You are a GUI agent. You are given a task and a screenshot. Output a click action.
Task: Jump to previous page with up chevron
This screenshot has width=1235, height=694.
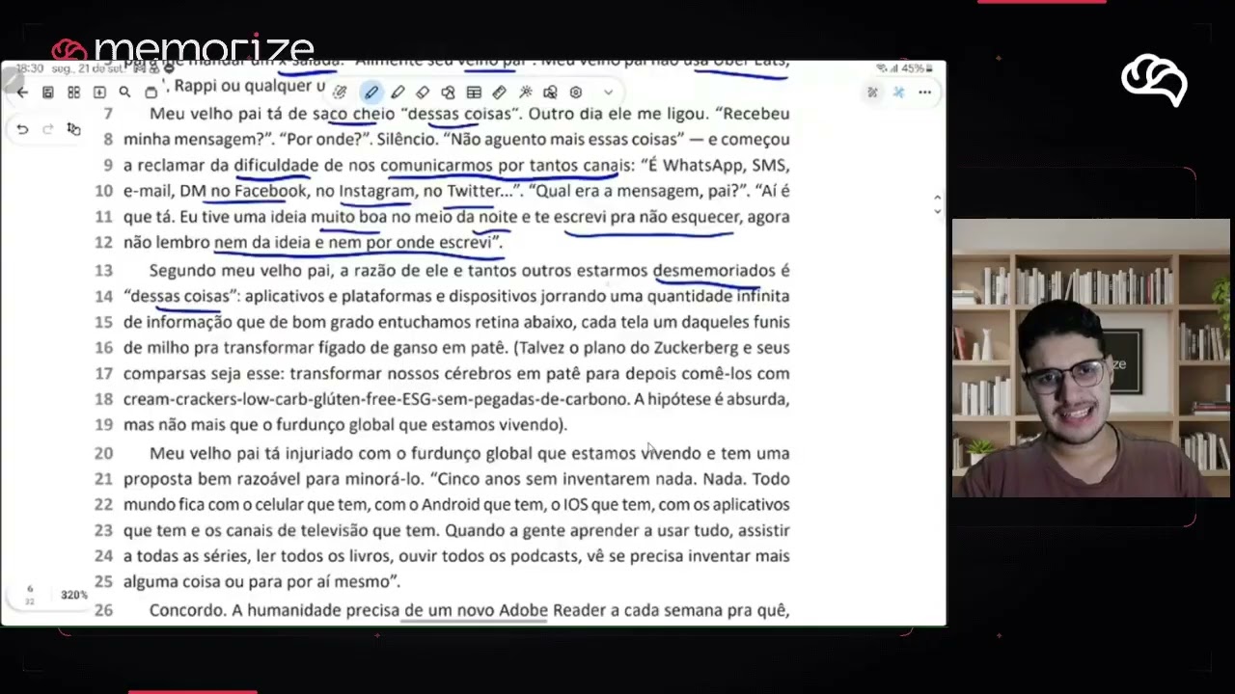point(937,198)
